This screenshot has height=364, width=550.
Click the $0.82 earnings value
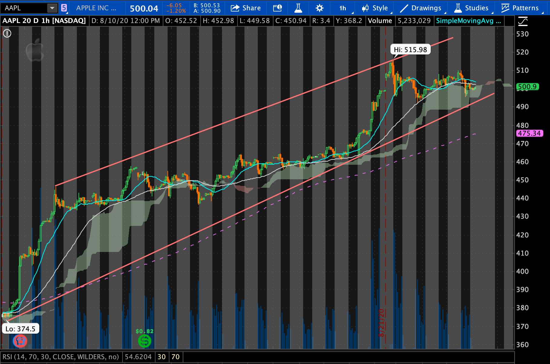[145, 331]
